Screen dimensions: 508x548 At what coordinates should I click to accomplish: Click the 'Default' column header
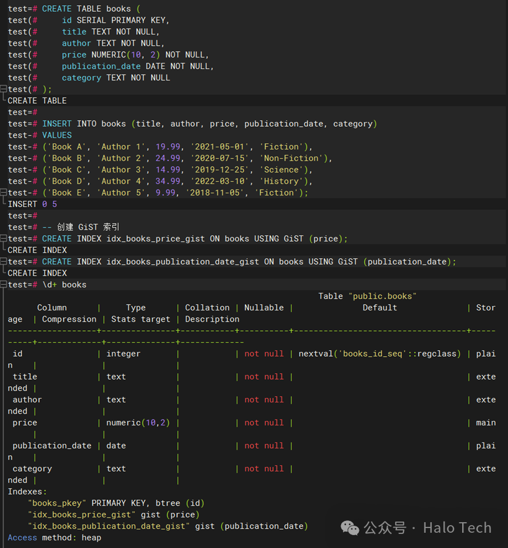(x=379, y=307)
